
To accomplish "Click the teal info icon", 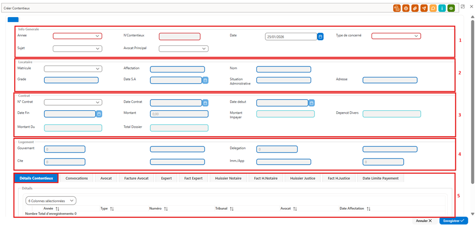I will coord(442,8).
